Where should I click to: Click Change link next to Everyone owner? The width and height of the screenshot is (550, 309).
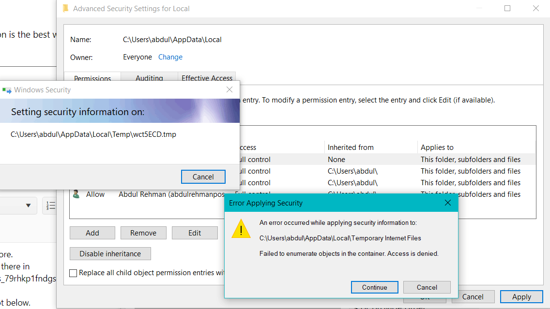click(170, 57)
